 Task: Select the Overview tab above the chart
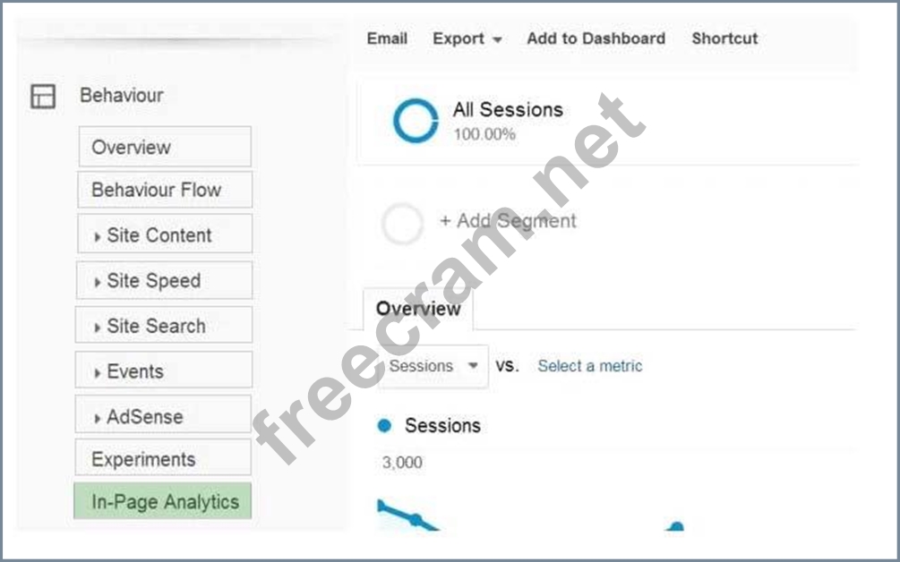point(418,309)
